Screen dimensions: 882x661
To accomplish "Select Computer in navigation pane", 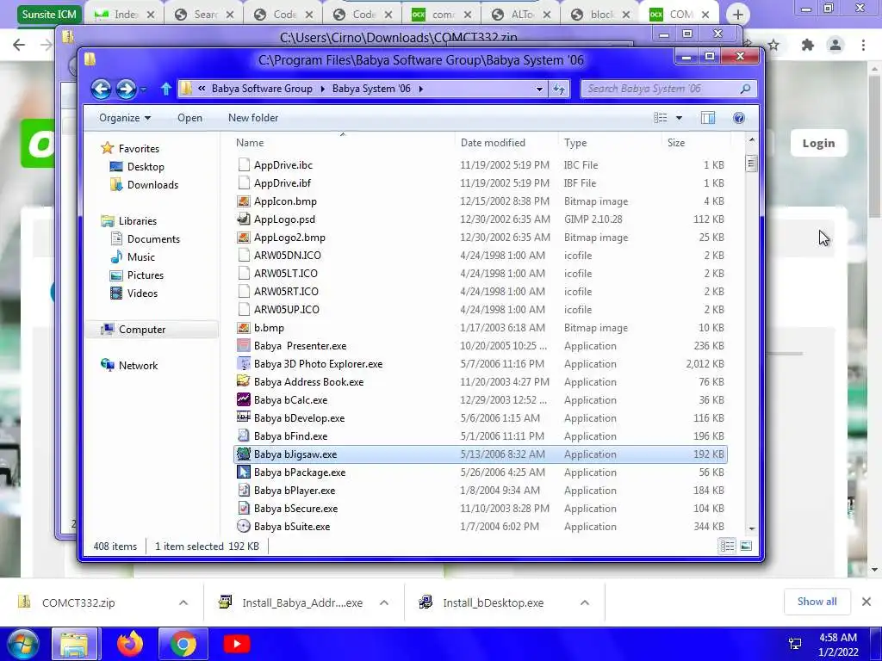I will (142, 330).
